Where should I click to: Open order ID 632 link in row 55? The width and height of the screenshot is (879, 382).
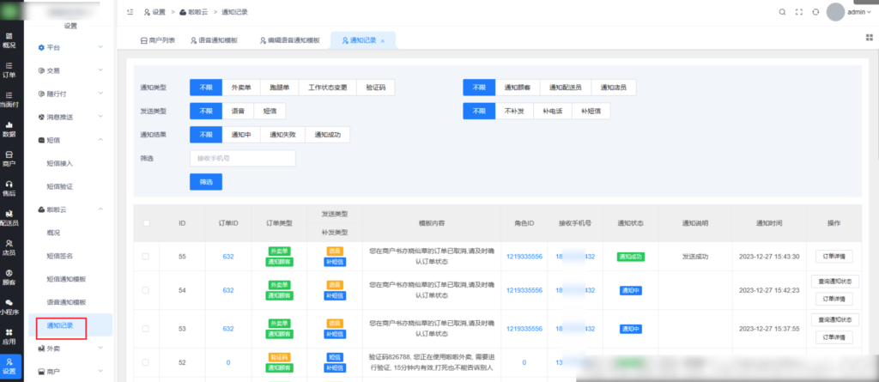click(x=228, y=257)
